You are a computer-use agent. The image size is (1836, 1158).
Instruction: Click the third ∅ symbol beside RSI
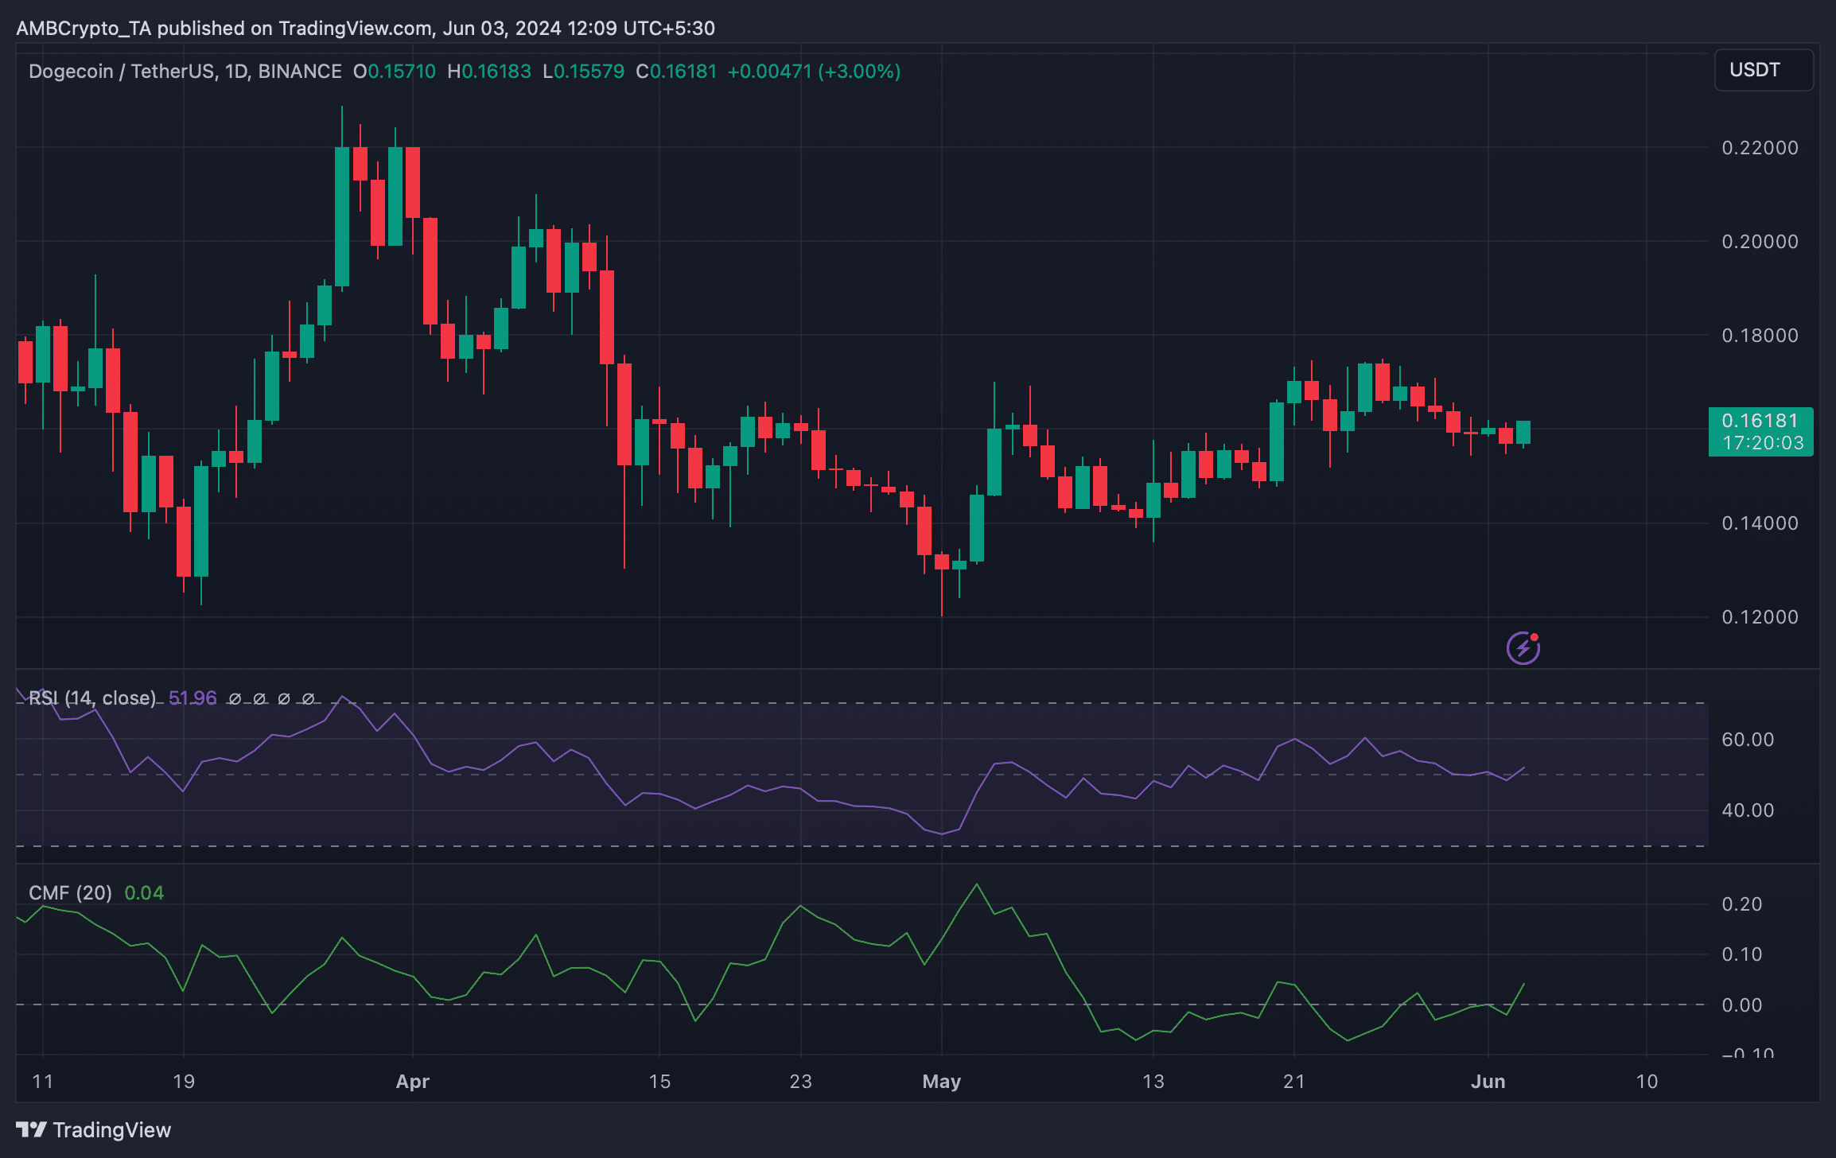tap(284, 698)
